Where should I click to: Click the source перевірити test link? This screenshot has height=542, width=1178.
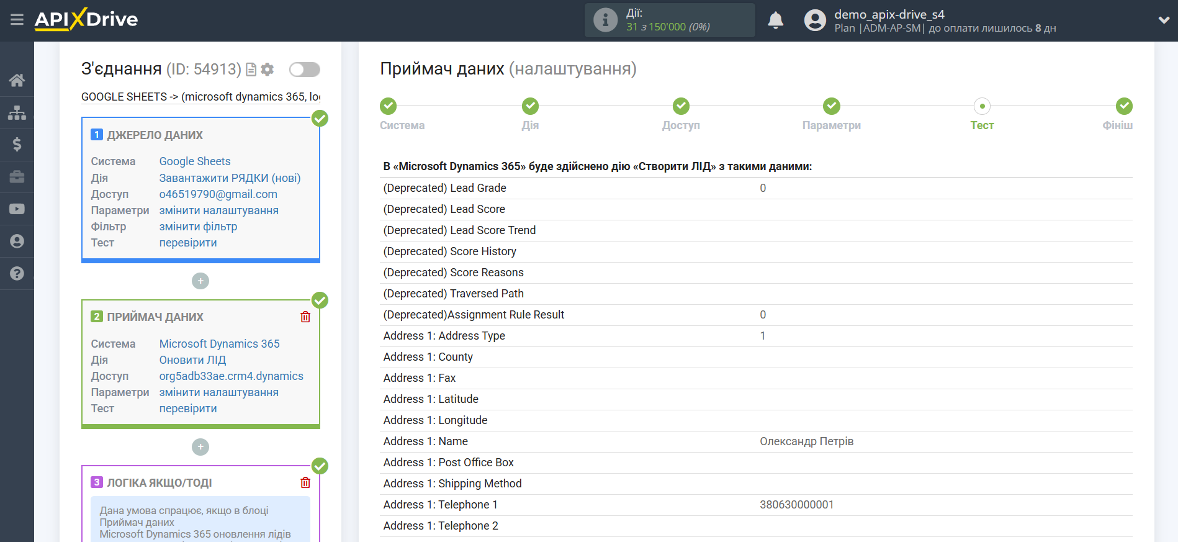188,243
